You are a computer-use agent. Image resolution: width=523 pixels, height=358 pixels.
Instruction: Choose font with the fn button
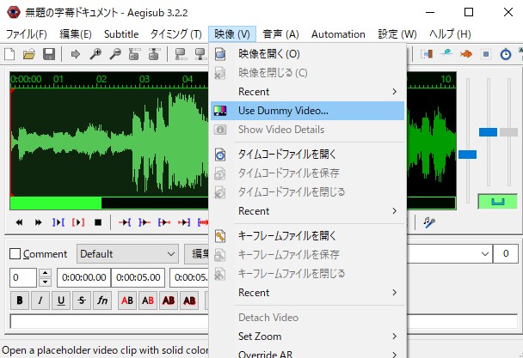102,300
